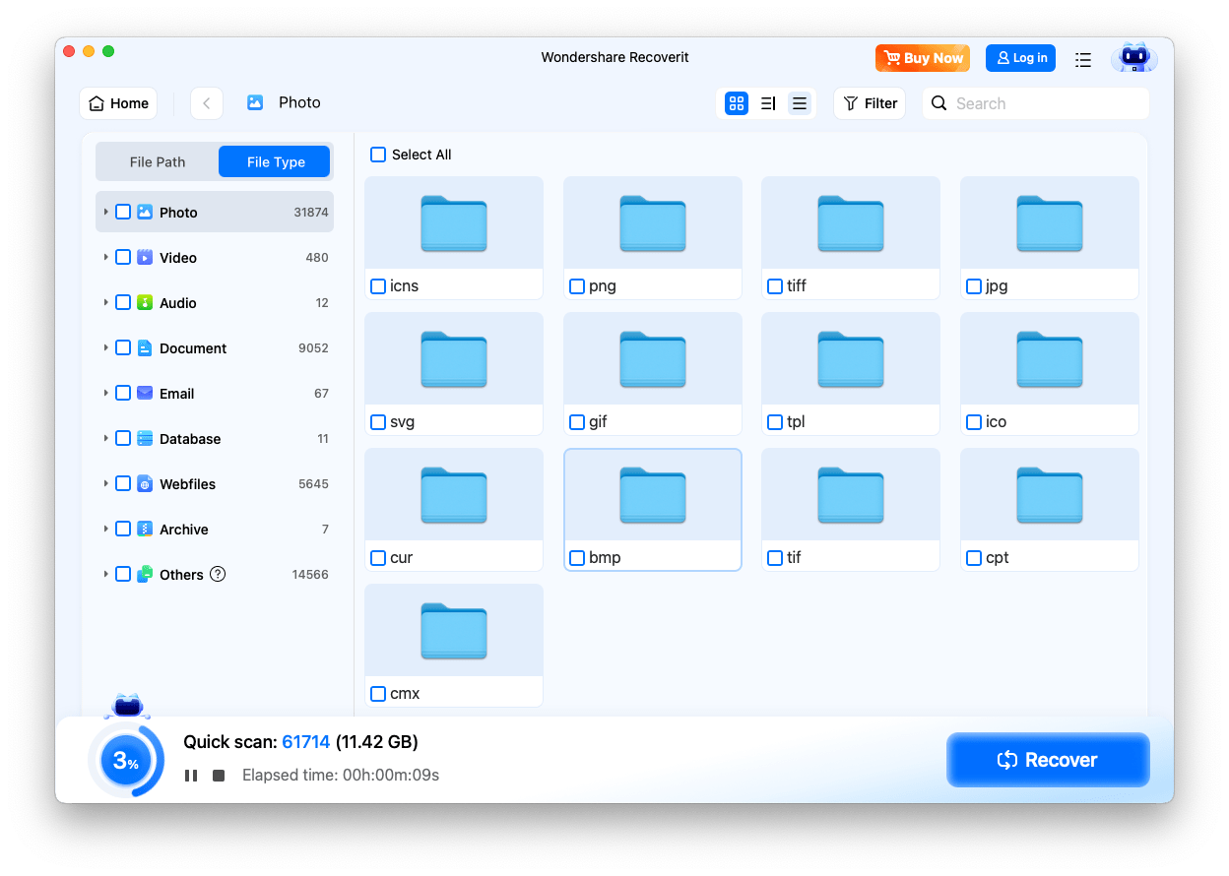Click the Others help question icon
Viewport: 1229px width, 876px height.
(x=218, y=574)
